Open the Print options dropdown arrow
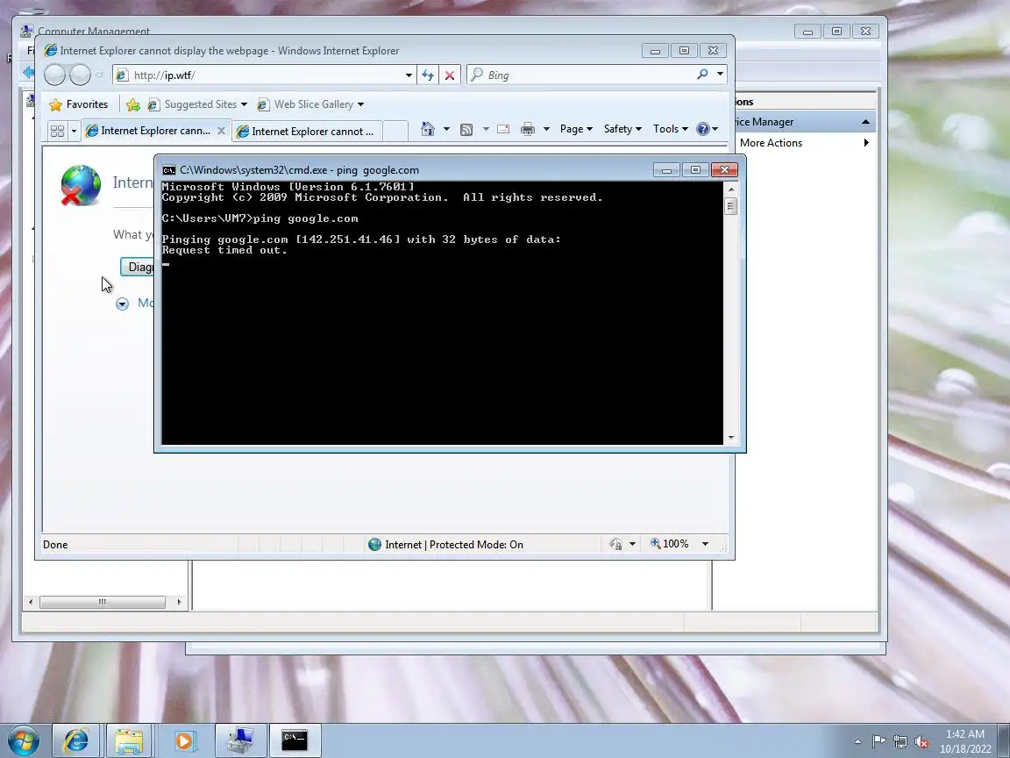Image resolution: width=1010 pixels, height=758 pixels. pos(546,129)
